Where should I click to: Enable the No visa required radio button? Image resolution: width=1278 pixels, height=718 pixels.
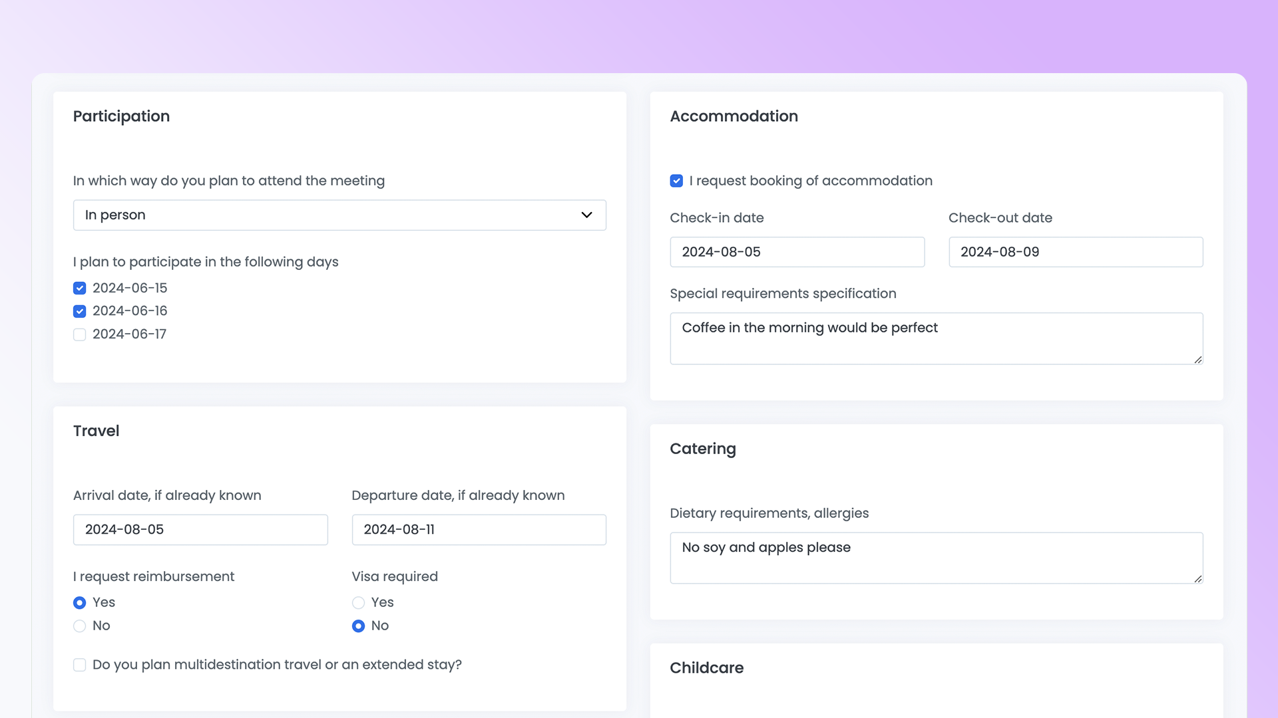tap(358, 626)
